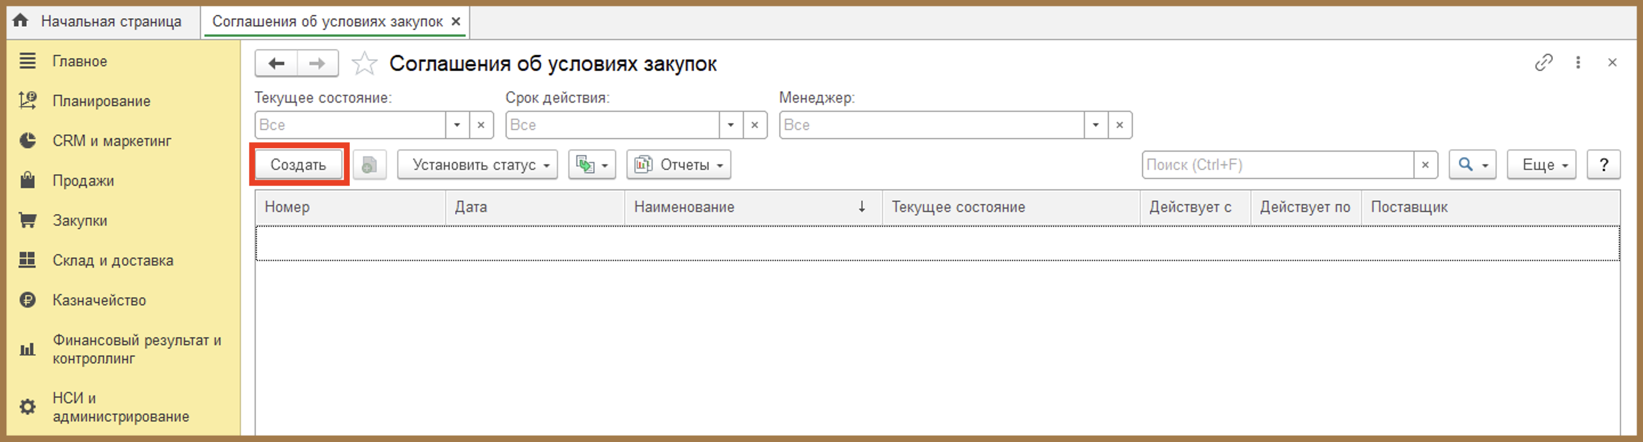Image resolution: width=1643 pixels, height=442 pixels.
Task: Open the CRM и маркетинг section
Action: pyautogui.click(x=112, y=141)
